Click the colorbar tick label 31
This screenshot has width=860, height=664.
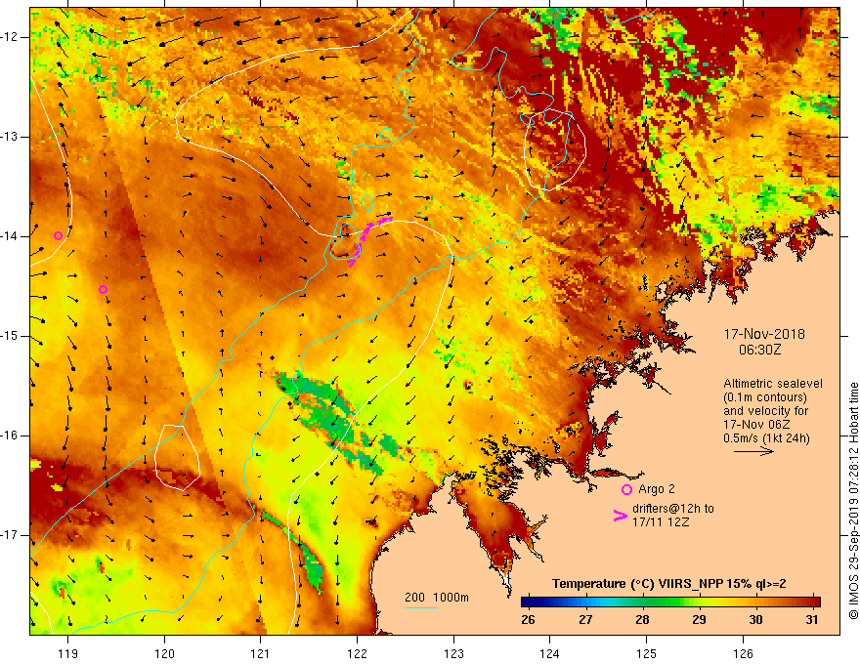pos(812,620)
